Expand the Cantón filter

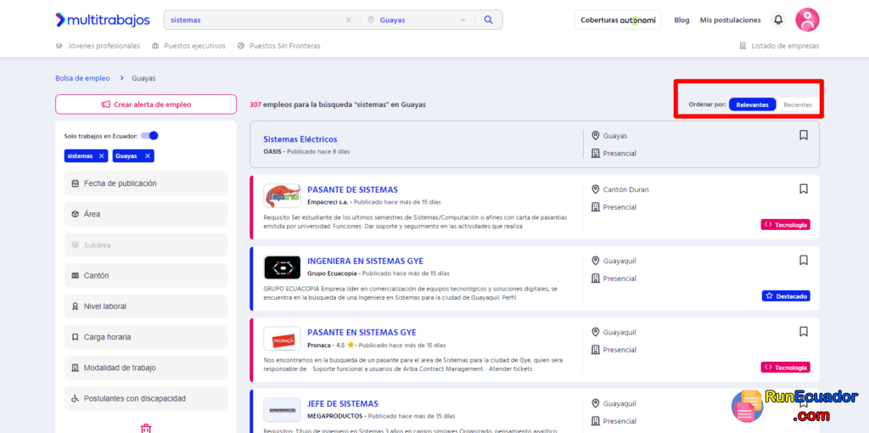tap(146, 276)
